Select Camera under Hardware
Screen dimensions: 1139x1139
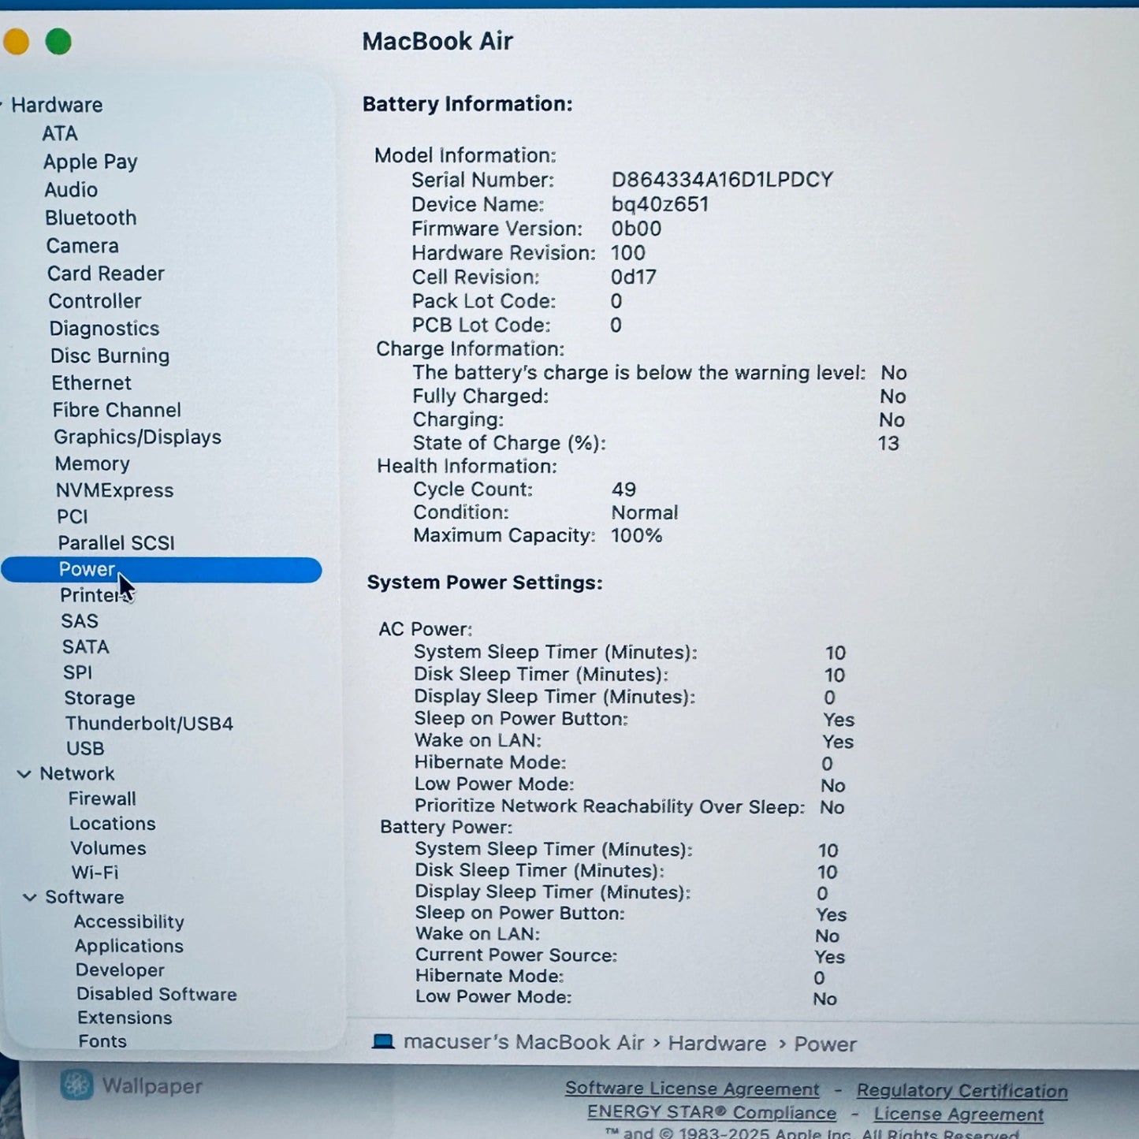[x=84, y=245]
